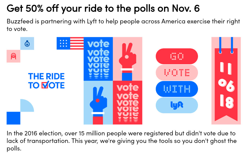Click the light blue quarter-circle shape
This screenshot has height=153, width=248.
click(x=27, y=106)
